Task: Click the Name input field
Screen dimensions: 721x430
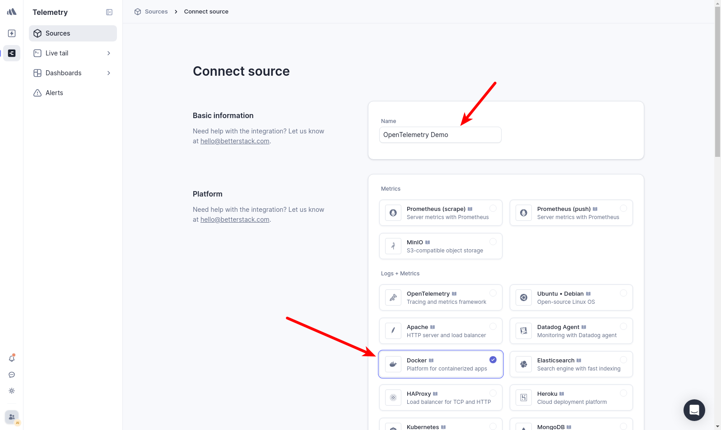Action: point(440,135)
